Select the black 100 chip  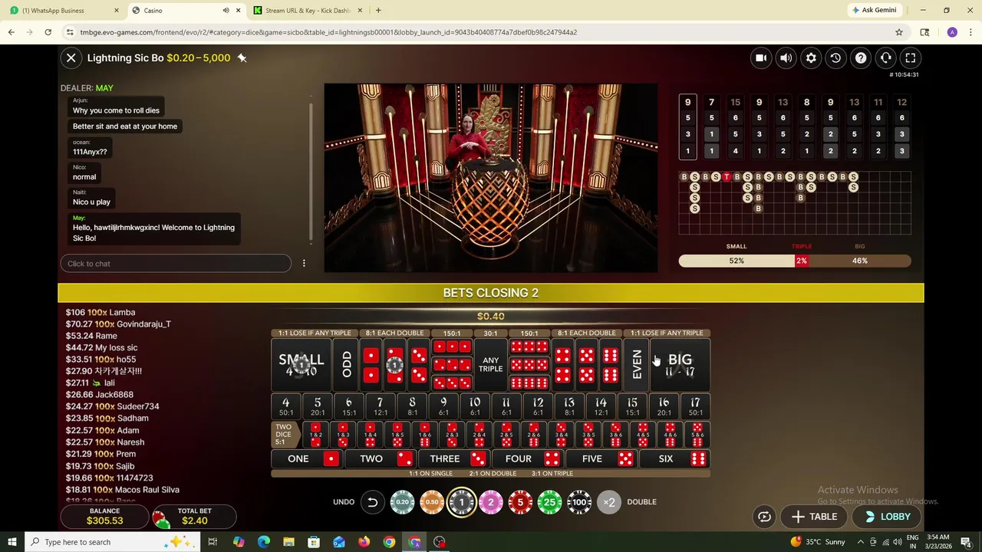coord(579,502)
